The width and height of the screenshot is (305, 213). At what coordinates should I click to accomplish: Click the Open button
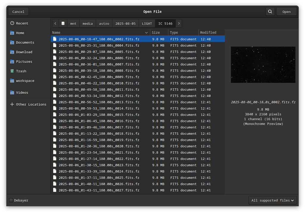[x=287, y=11]
